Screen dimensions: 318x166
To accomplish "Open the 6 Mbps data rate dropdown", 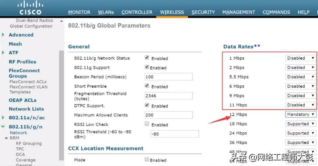I will [301, 86].
